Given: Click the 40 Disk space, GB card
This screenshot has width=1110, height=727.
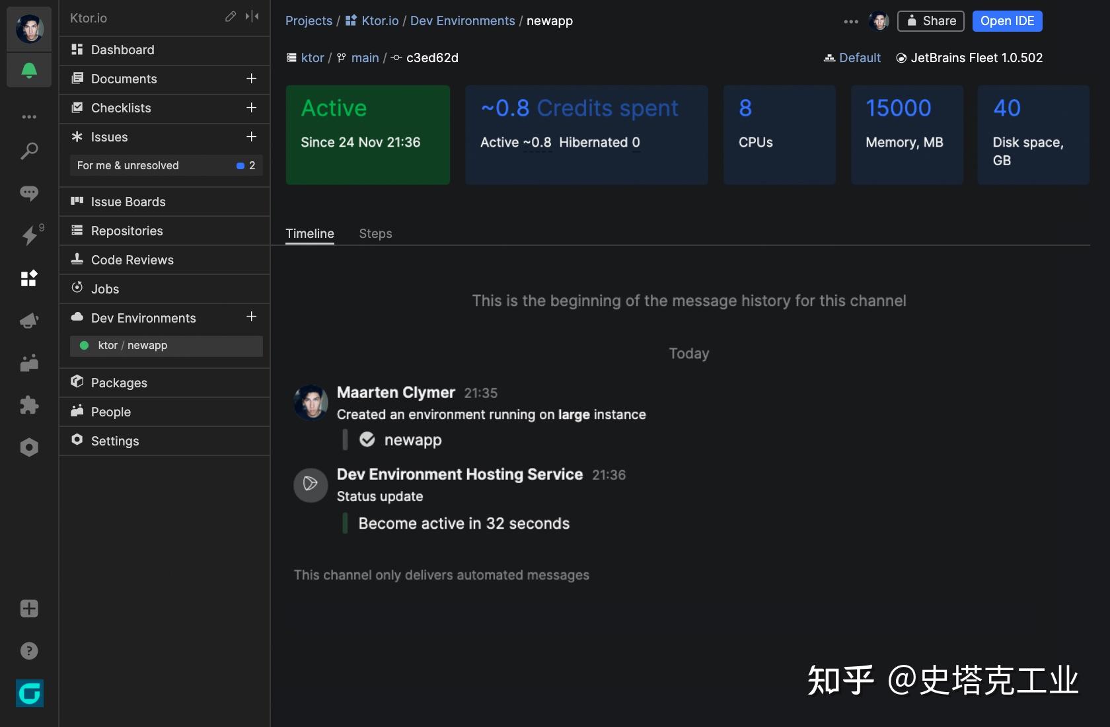Looking at the screenshot, I should coord(1033,135).
